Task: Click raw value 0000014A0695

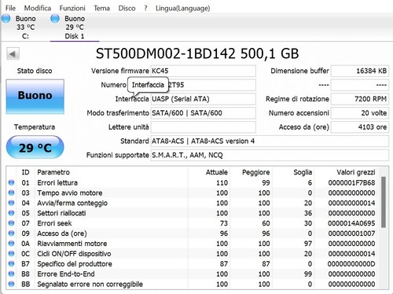Action: point(351,223)
